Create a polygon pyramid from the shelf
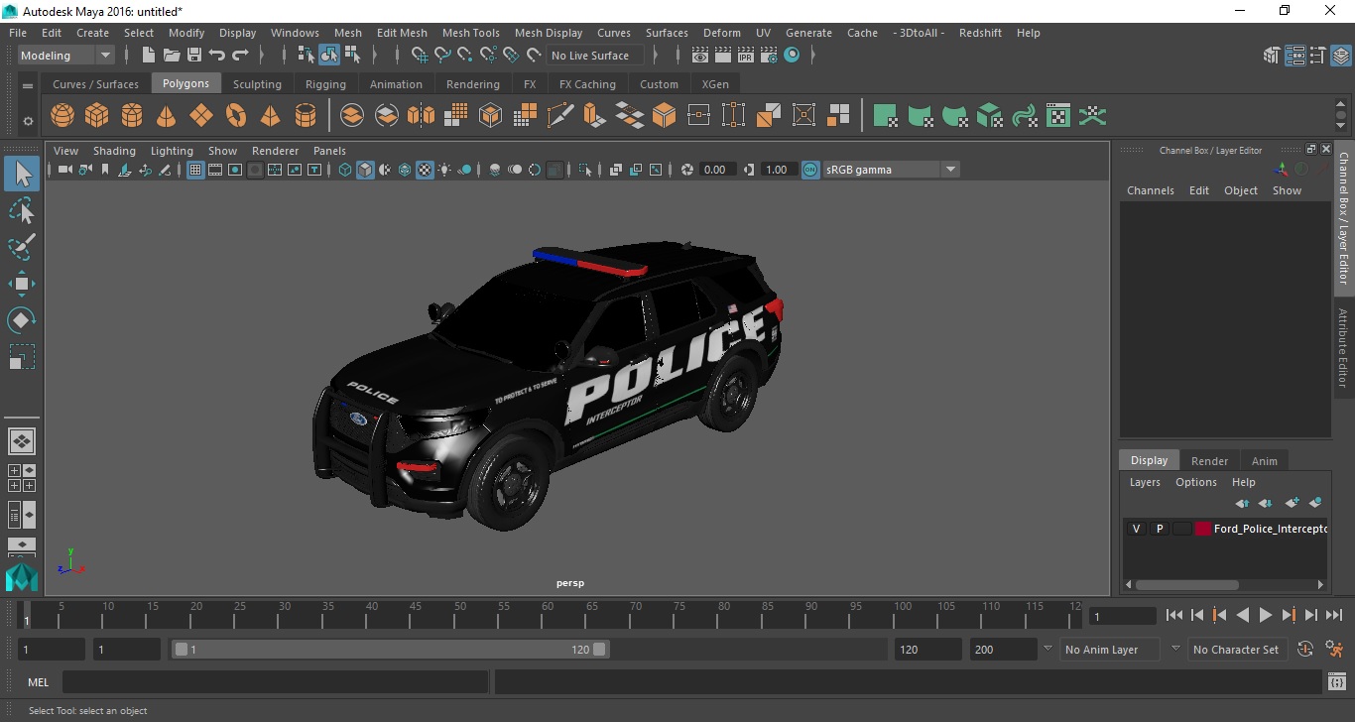1355x722 pixels. pos(270,116)
